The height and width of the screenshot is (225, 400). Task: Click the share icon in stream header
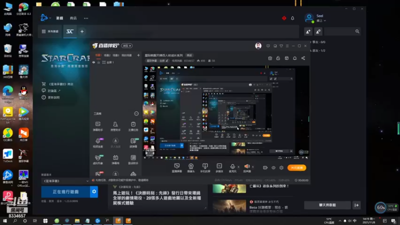coord(303,58)
